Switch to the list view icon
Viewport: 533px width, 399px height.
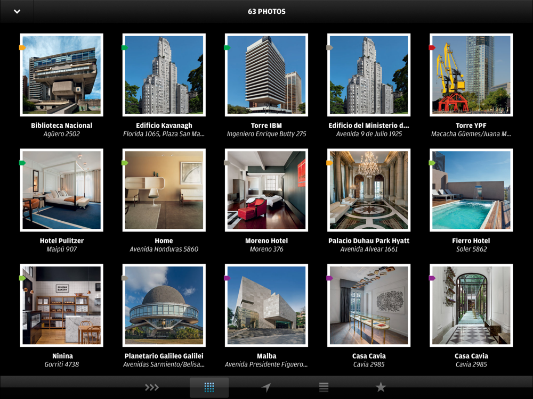point(324,387)
